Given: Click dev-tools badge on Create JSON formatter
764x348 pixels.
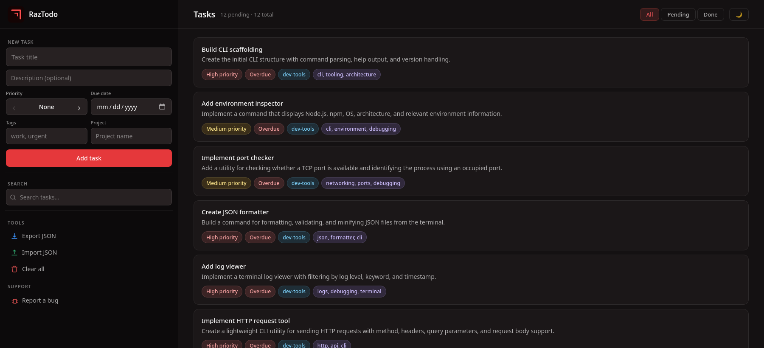Looking at the screenshot, I should [x=294, y=237].
